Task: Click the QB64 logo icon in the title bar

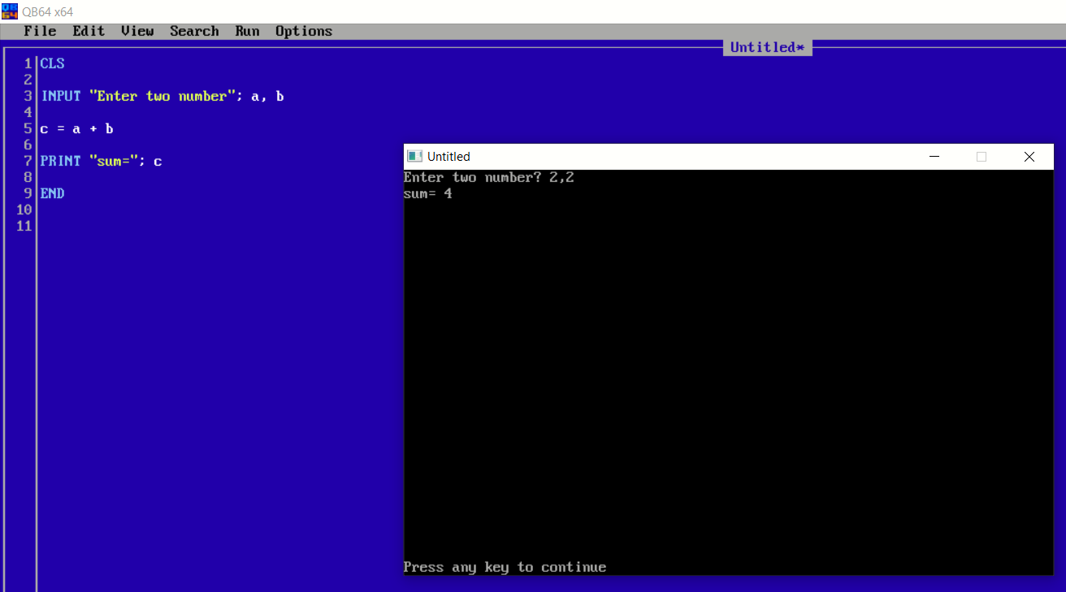Action: (x=11, y=11)
